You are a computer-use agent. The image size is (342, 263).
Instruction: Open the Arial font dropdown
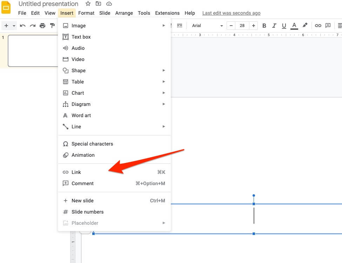(207, 26)
